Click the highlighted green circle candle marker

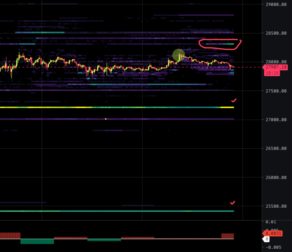point(179,55)
